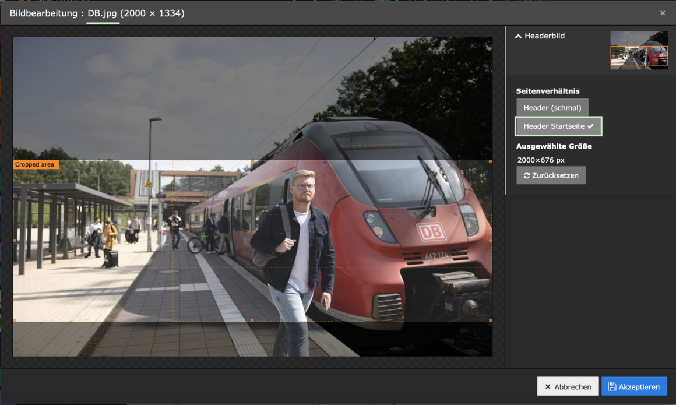676x405 pixels.
Task: Click the Headerbild section title
Action: tap(544, 36)
